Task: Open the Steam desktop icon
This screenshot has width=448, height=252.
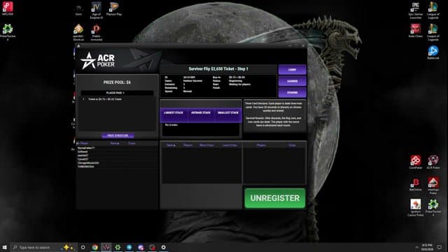Action: (x=78, y=9)
